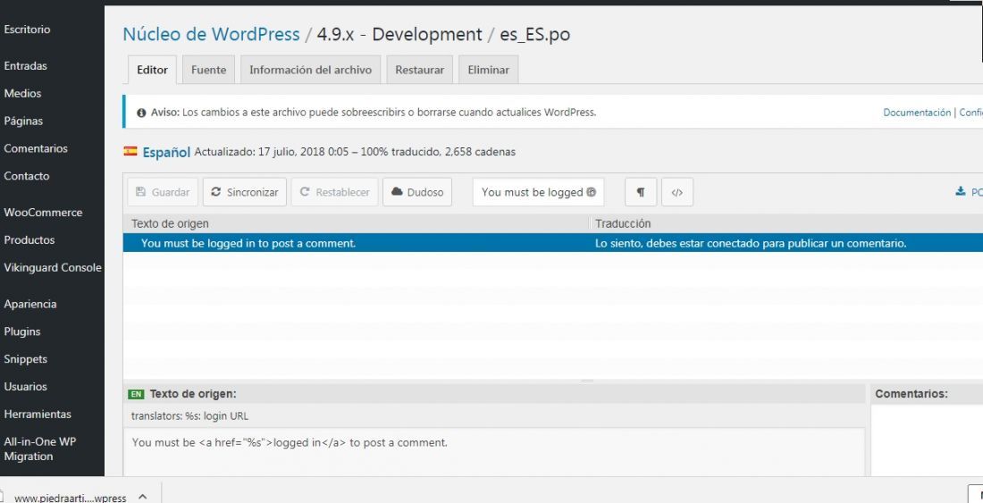Switch to the Editor tab

(x=152, y=70)
